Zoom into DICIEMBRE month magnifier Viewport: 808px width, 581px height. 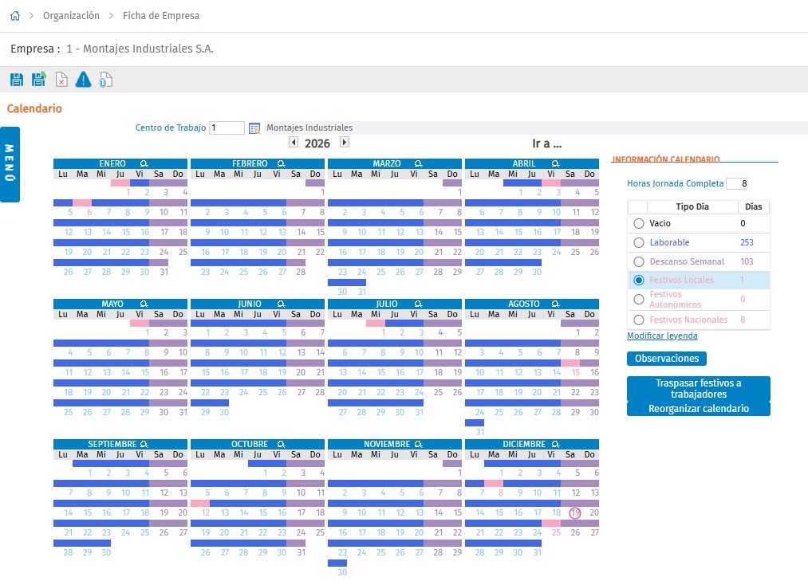pyautogui.click(x=555, y=444)
